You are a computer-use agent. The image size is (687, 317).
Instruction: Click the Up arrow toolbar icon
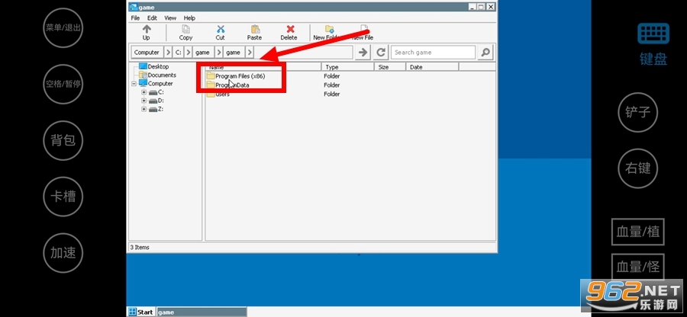pos(147,29)
